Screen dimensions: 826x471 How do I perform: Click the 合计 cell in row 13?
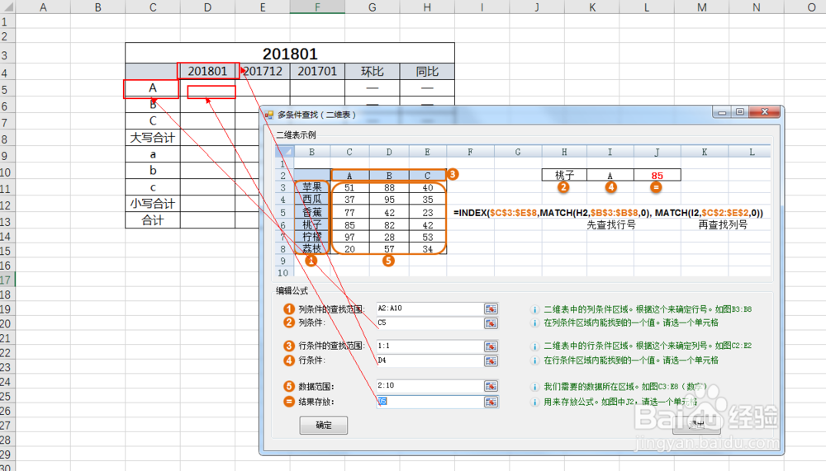tap(153, 220)
